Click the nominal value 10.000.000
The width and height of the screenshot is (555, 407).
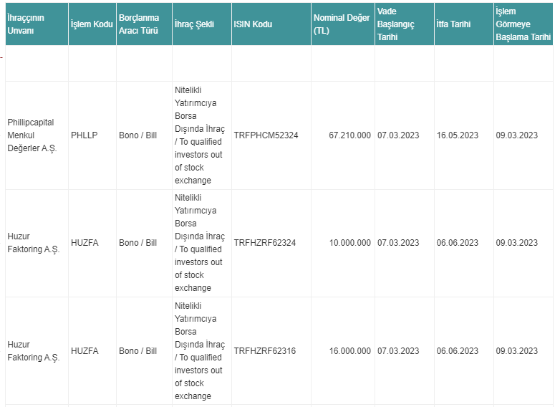coord(349,243)
